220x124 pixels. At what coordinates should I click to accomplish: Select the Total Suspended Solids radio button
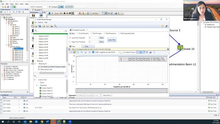pyautogui.click(x=119, y=33)
